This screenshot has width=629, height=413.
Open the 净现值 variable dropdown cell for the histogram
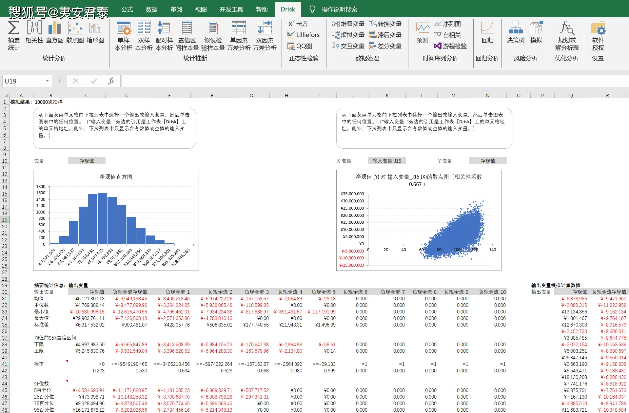pyautogui.click(x=87, y=160)
